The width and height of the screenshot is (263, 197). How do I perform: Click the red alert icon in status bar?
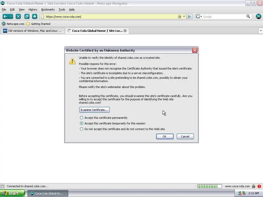(259, 186)
